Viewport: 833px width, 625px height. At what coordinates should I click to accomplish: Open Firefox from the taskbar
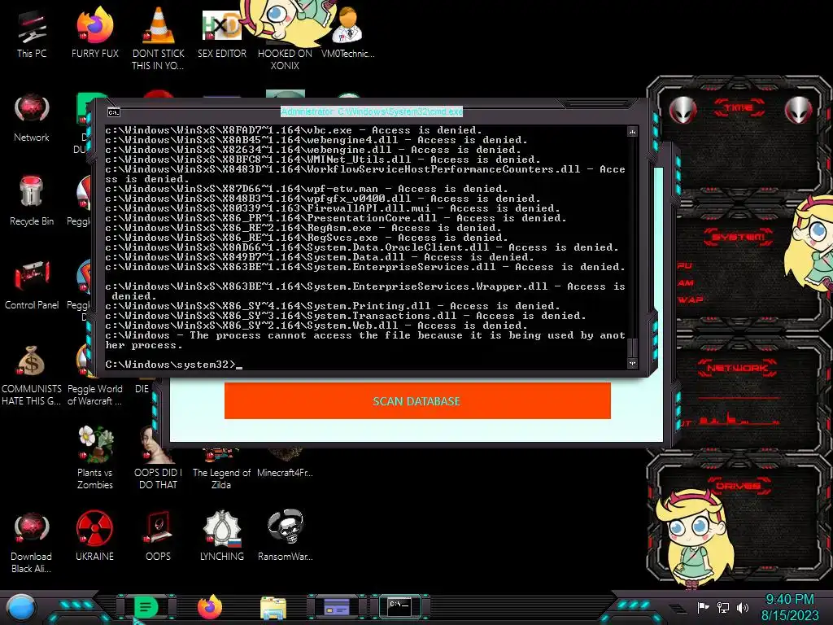[209, 607]
